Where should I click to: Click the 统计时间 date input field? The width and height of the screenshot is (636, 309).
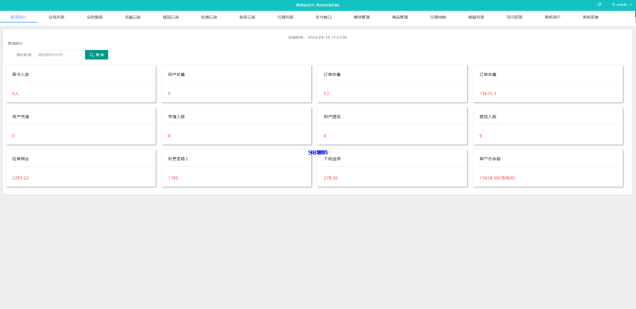(x=59, y=54)
